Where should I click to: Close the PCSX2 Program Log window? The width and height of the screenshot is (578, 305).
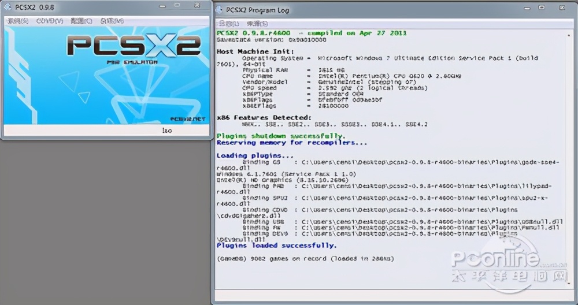[562, 7]
